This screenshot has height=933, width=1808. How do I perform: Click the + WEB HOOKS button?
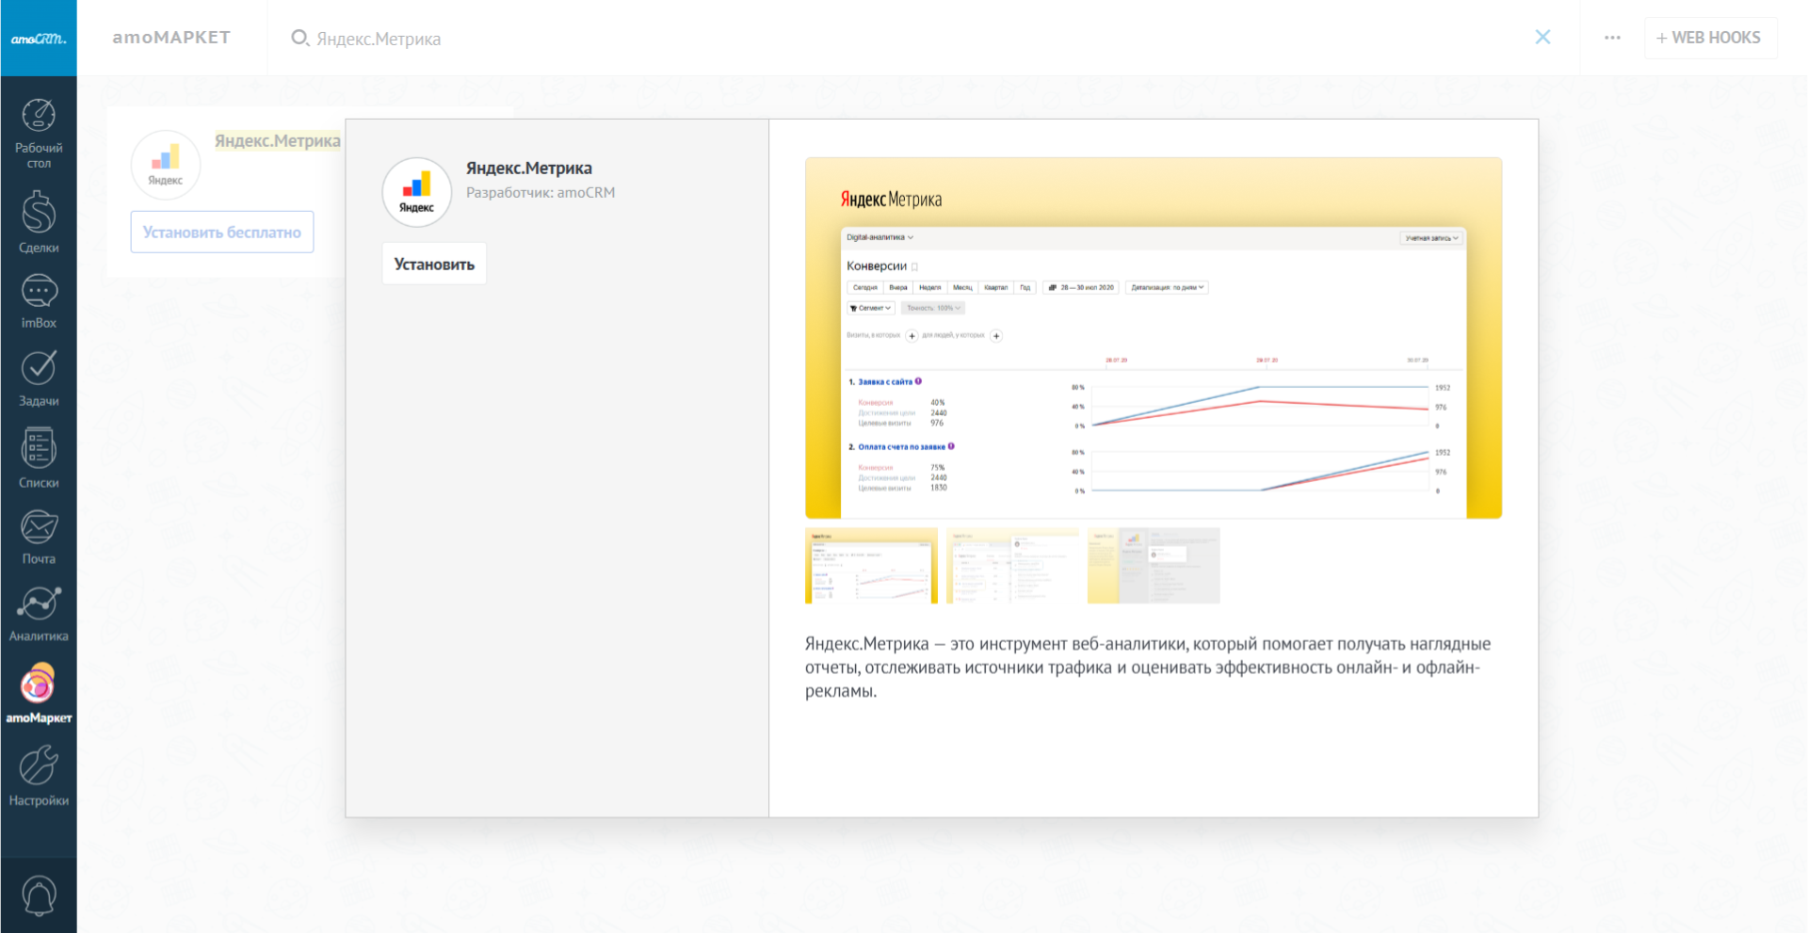click(x=1709, y=38)
